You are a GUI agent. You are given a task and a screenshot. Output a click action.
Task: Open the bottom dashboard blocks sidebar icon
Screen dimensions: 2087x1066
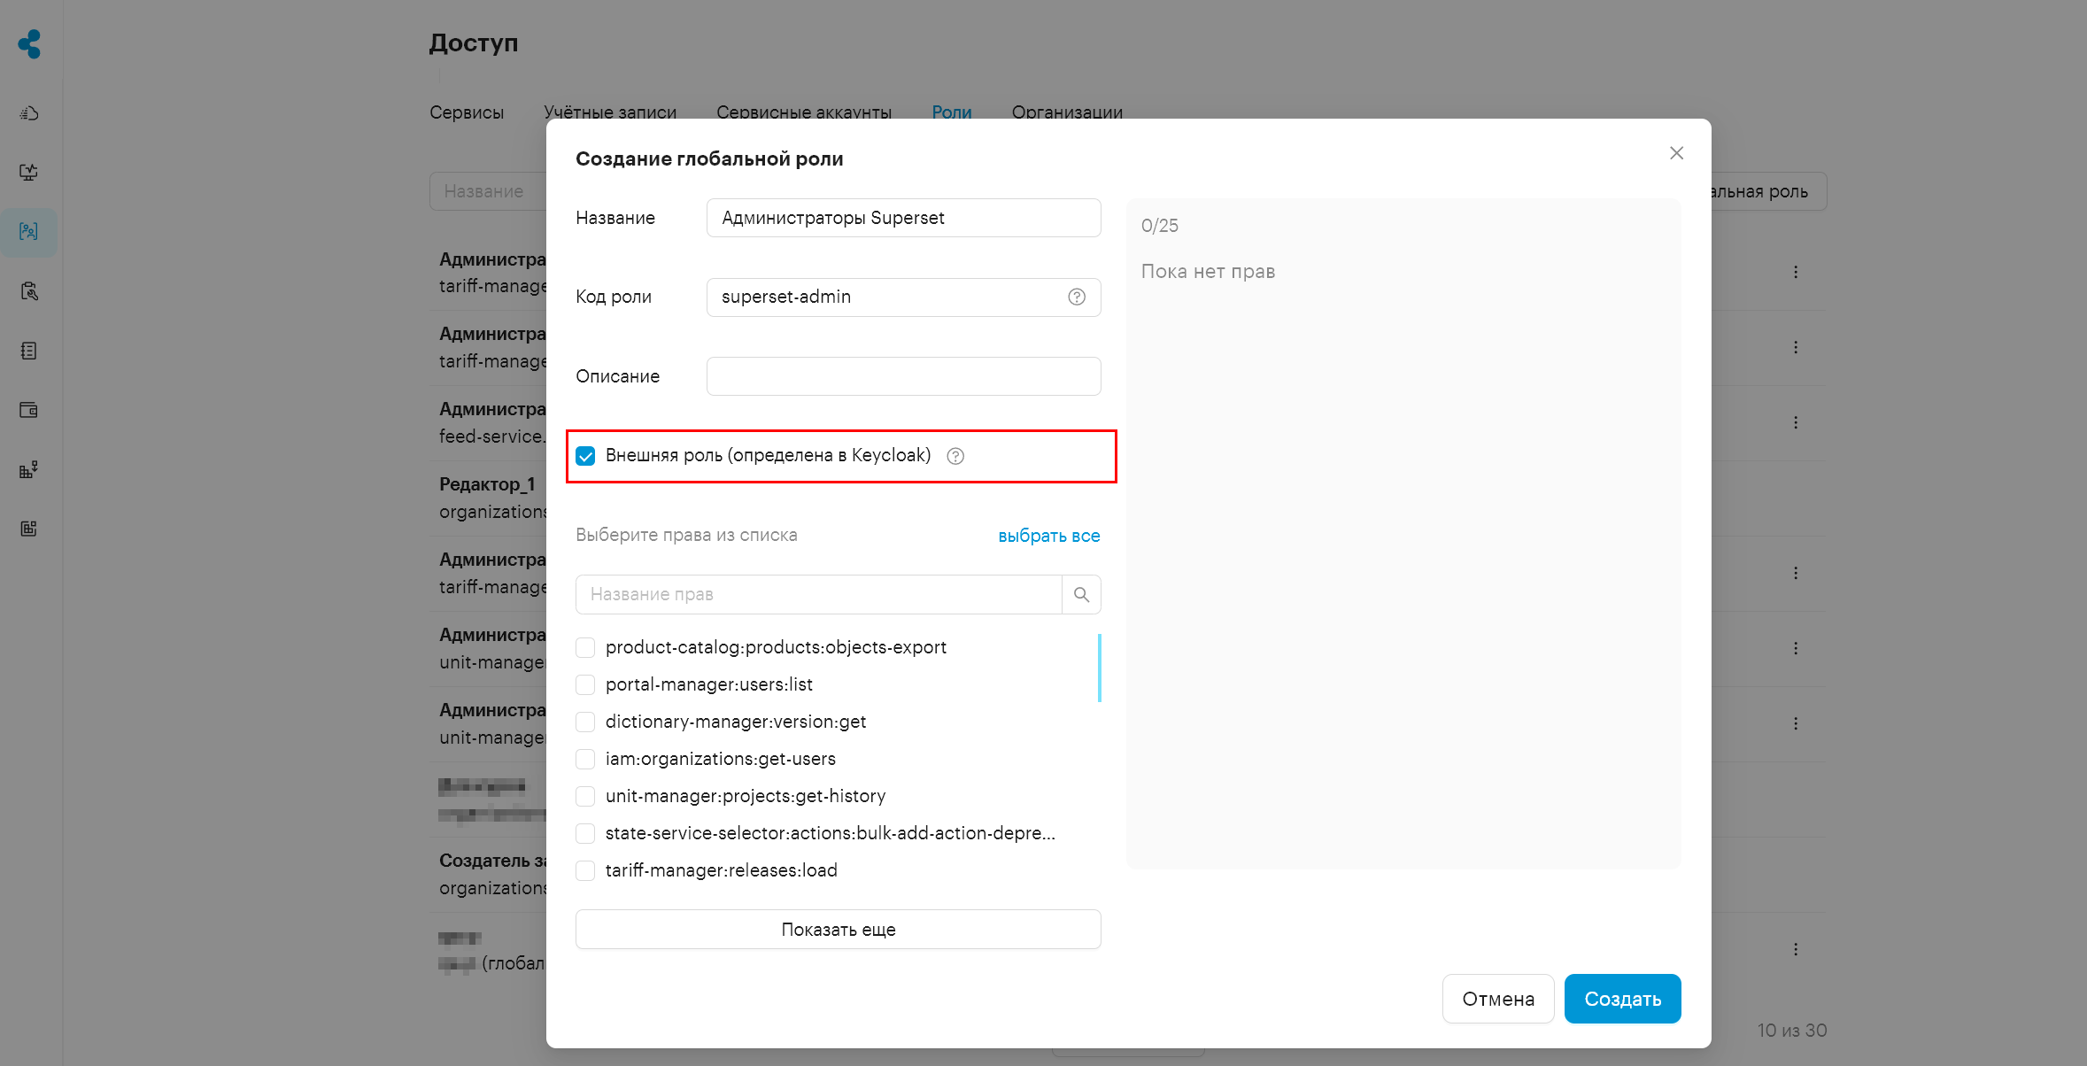click(x=29, y=529)
